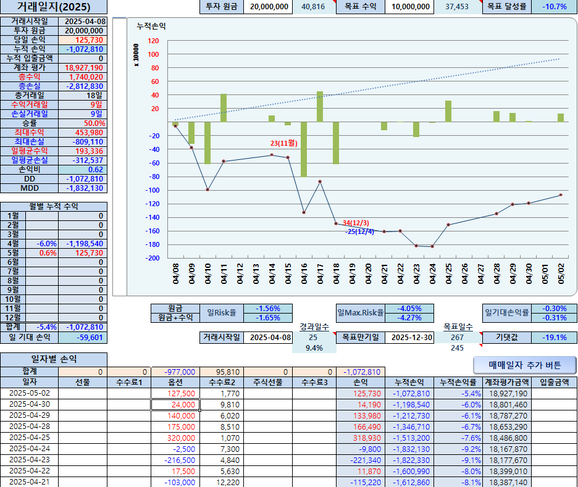Select the MDD value -1,832,130
This screenshot has height=487, width=578.
click(83, 188)
